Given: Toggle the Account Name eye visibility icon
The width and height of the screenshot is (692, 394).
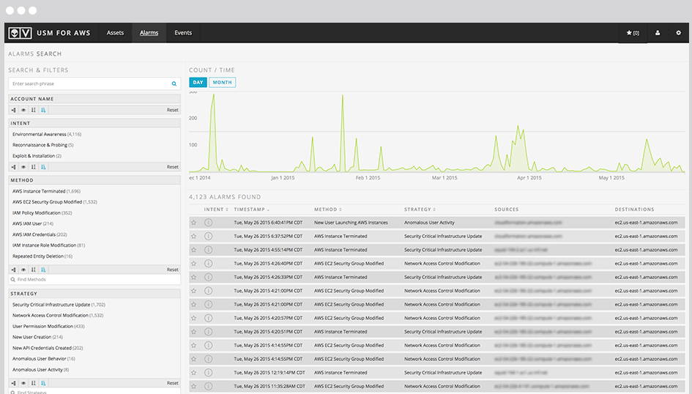Looking at the screenshot, I should pos(23,110).
